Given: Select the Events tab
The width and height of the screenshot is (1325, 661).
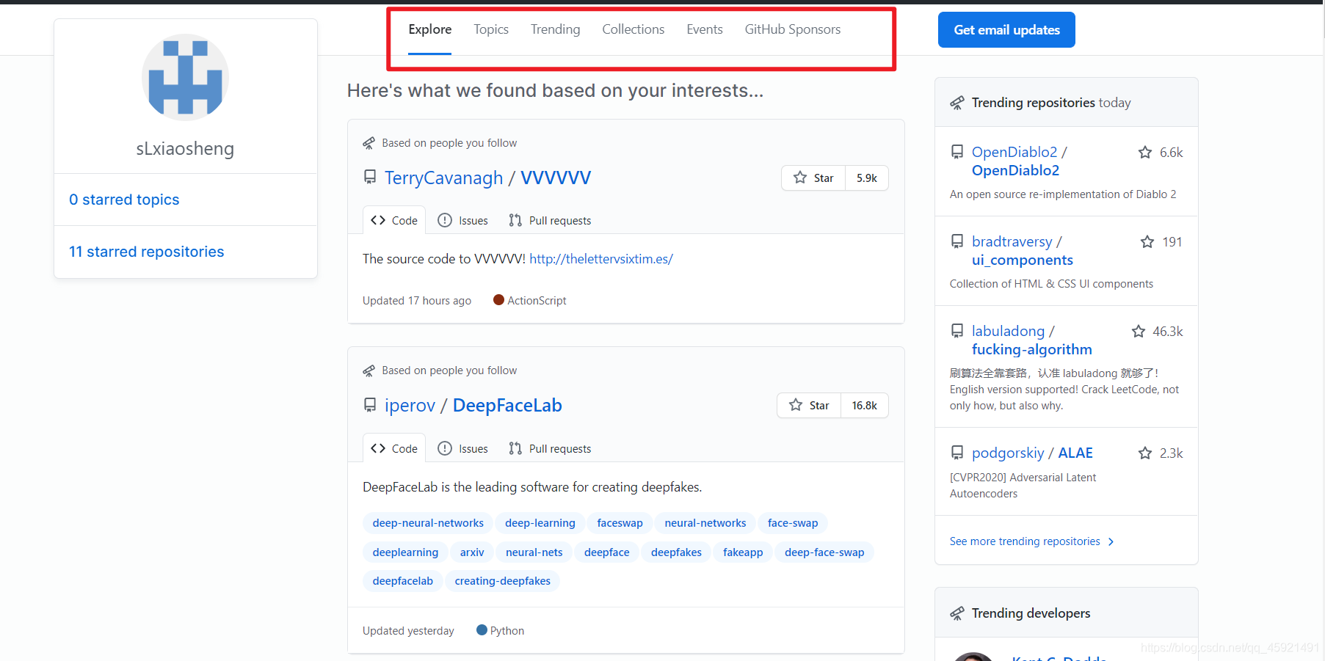Looking at the screenshot, I should click(705, 29).
